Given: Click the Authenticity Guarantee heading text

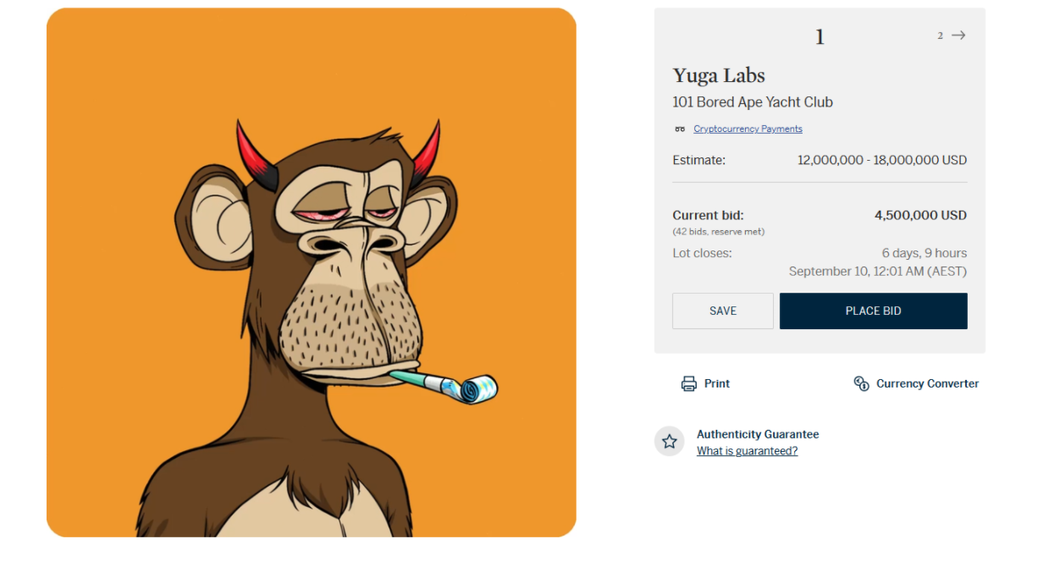Looking at the screenshot, I should [x=758, y=434].
